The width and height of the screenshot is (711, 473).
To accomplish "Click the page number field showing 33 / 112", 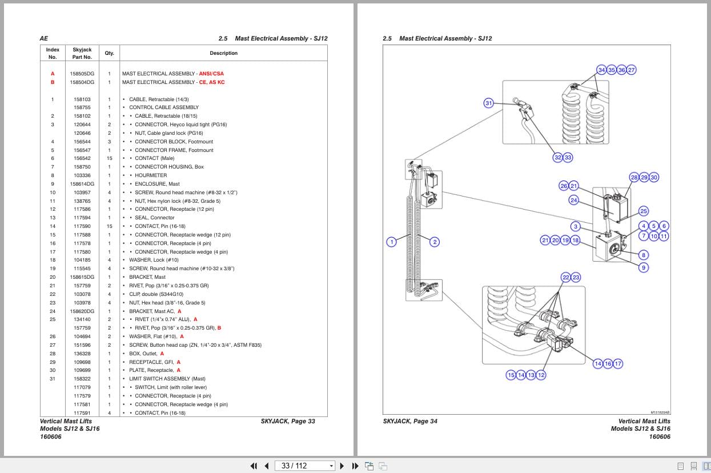I will click(x=302, y=466).
